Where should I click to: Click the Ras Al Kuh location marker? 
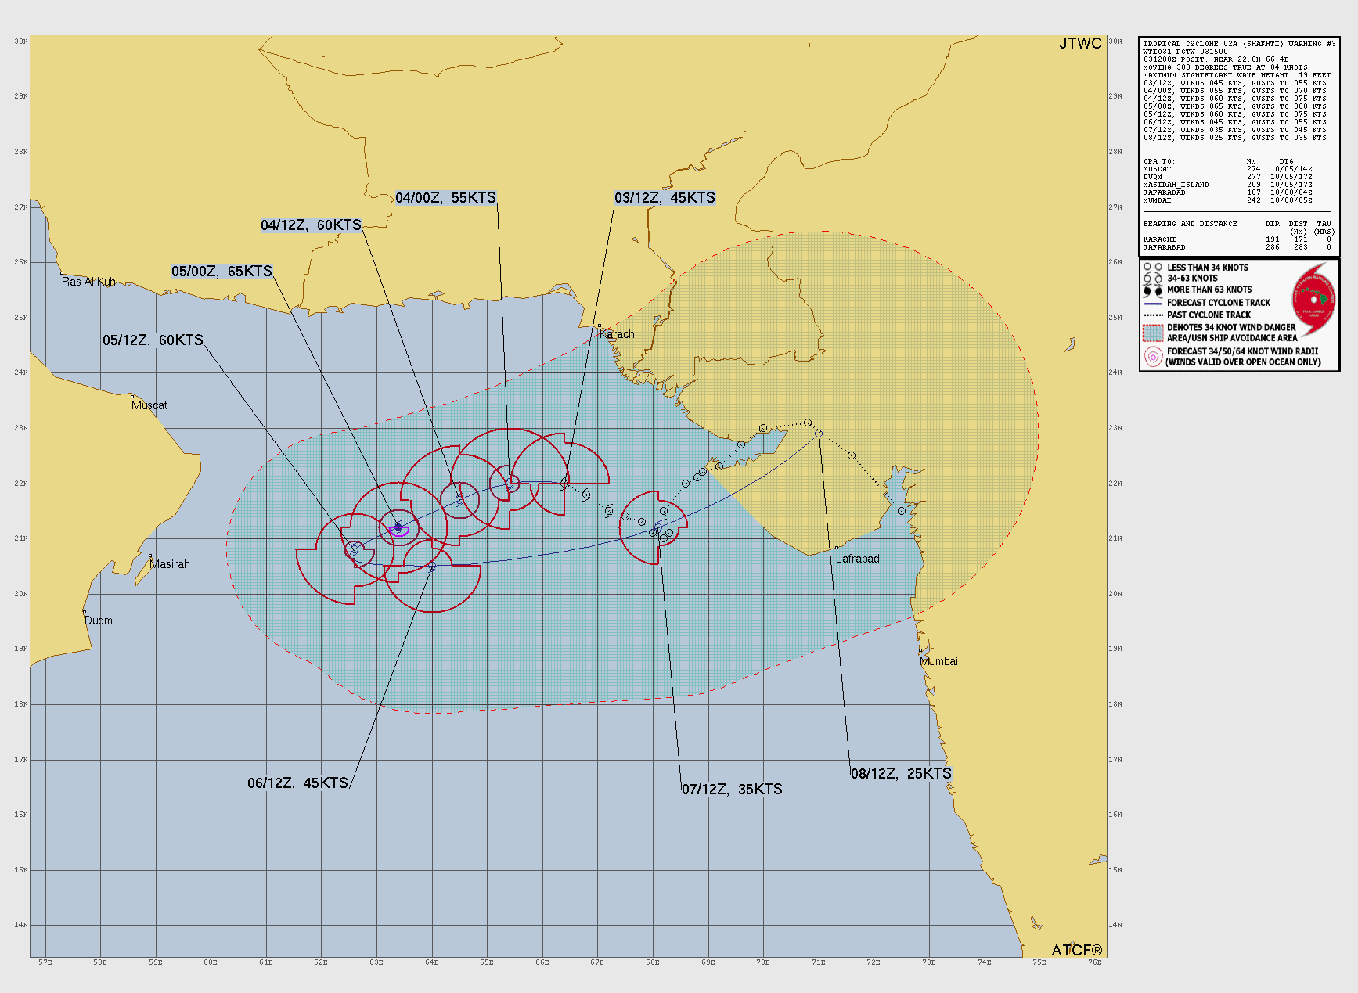click(62, 273)
